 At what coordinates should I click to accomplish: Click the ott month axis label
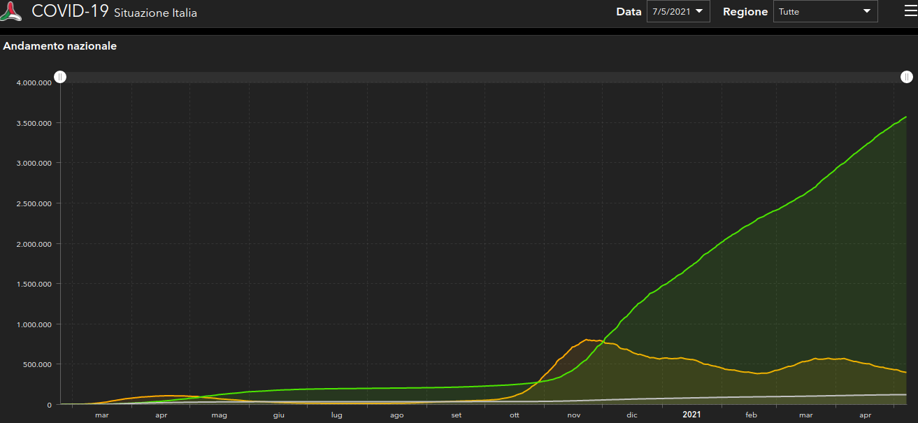[515, 415]
